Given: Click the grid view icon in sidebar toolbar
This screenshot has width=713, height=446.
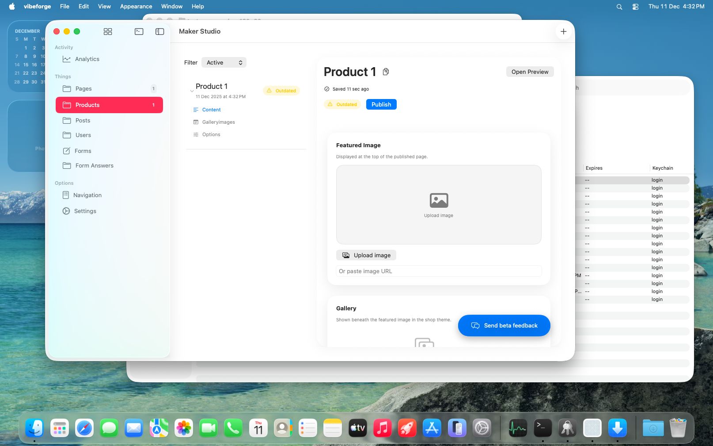Looking at the screenshot, I should pos(108,31).
